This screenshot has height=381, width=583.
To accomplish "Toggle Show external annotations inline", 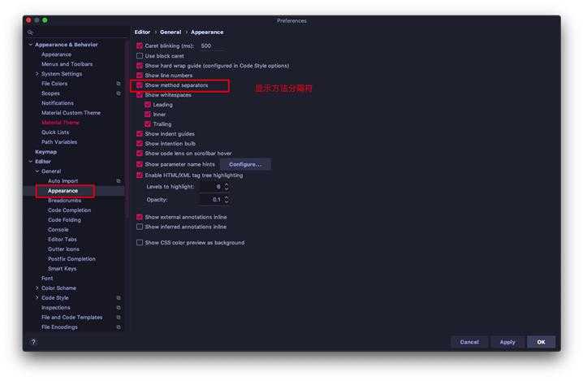I will [140, 217].
